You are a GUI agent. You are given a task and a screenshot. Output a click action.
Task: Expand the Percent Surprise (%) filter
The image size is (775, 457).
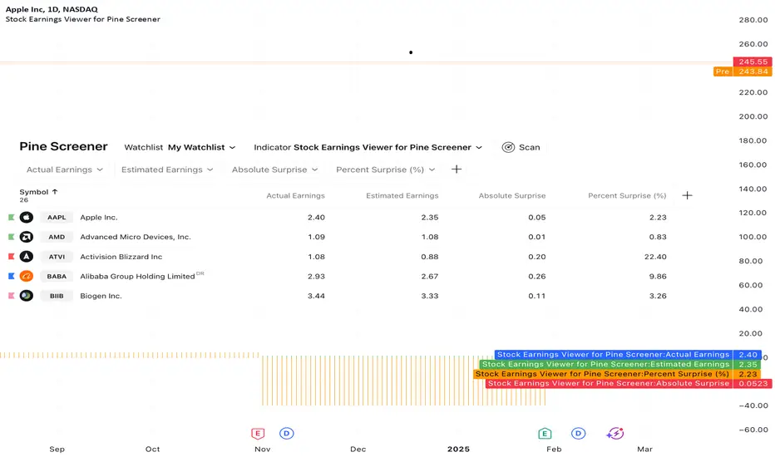[x=386, y=170]
